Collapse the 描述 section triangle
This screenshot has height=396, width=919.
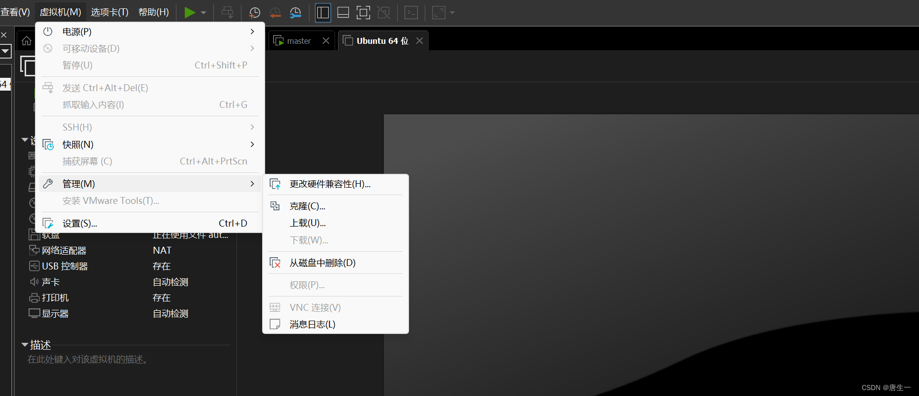point(25,345)
